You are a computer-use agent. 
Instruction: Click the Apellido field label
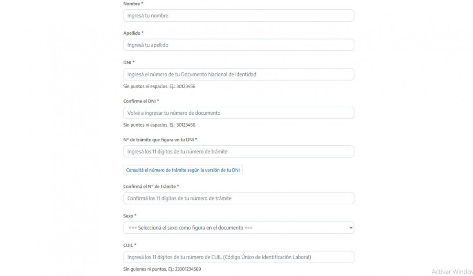tap(132, 33)
